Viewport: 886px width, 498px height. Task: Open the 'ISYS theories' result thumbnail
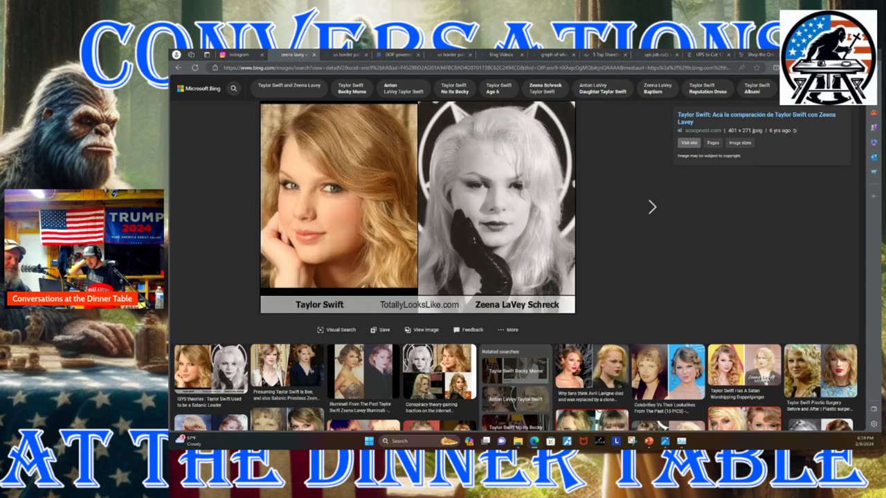[211, 368]
